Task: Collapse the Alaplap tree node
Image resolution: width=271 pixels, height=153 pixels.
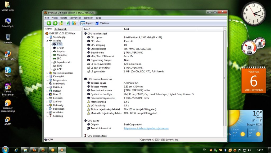Action: click(47, 41)
